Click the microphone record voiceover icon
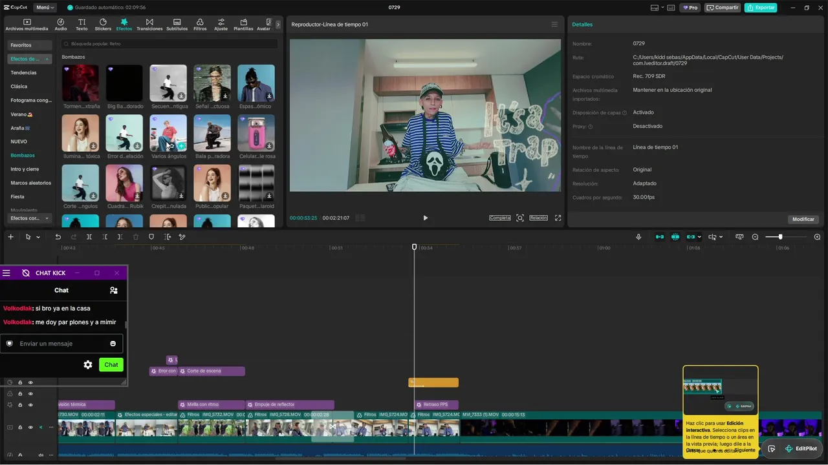 point(638,237)
